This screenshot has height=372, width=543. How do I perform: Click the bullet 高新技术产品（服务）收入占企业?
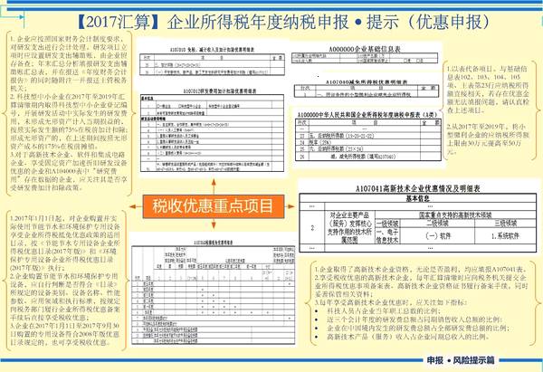(x=407, y=337)
